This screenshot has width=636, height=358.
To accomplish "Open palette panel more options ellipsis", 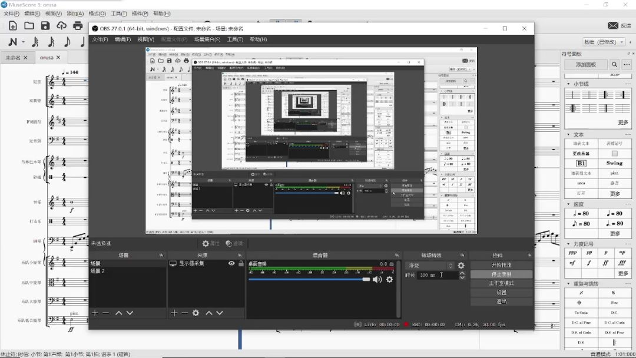I will click(627, 64).
